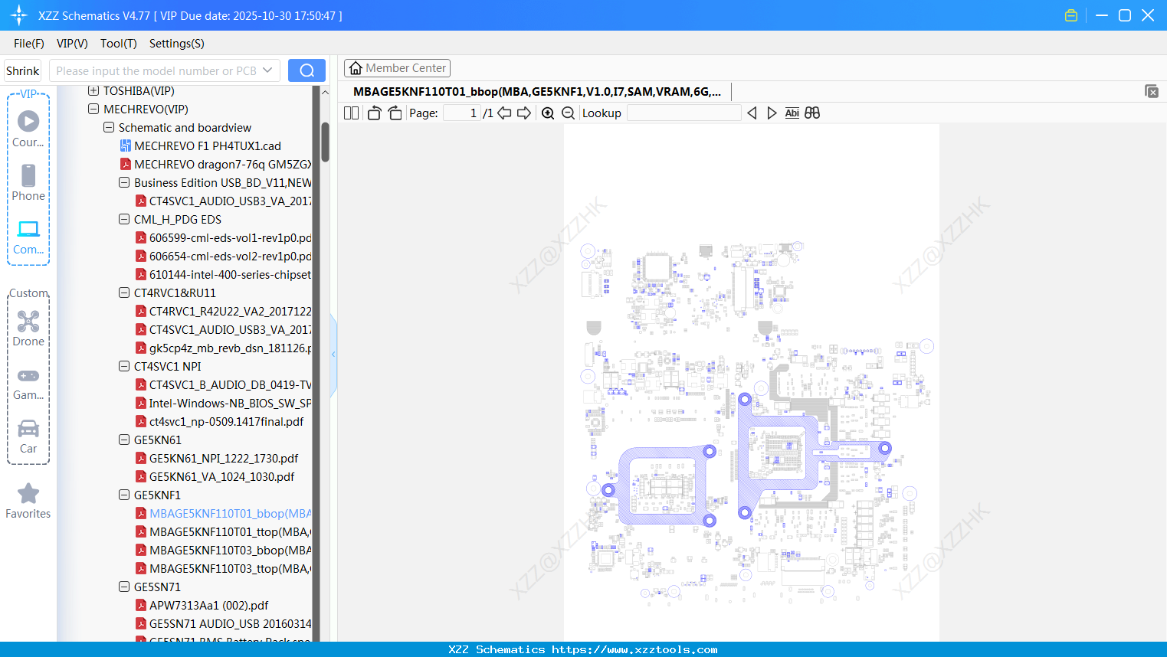Toggle the split view layout icon
Screen dimensions: 1167x657
click(x=351, y=113)
